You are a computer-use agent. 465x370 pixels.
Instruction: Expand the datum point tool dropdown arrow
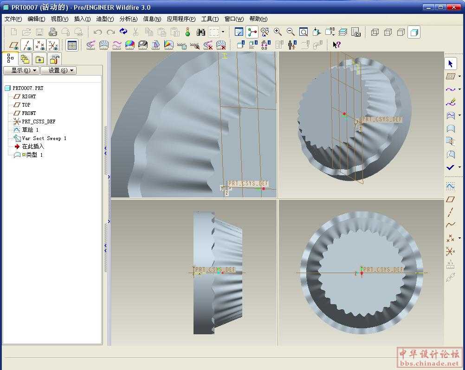coord(459,238)
